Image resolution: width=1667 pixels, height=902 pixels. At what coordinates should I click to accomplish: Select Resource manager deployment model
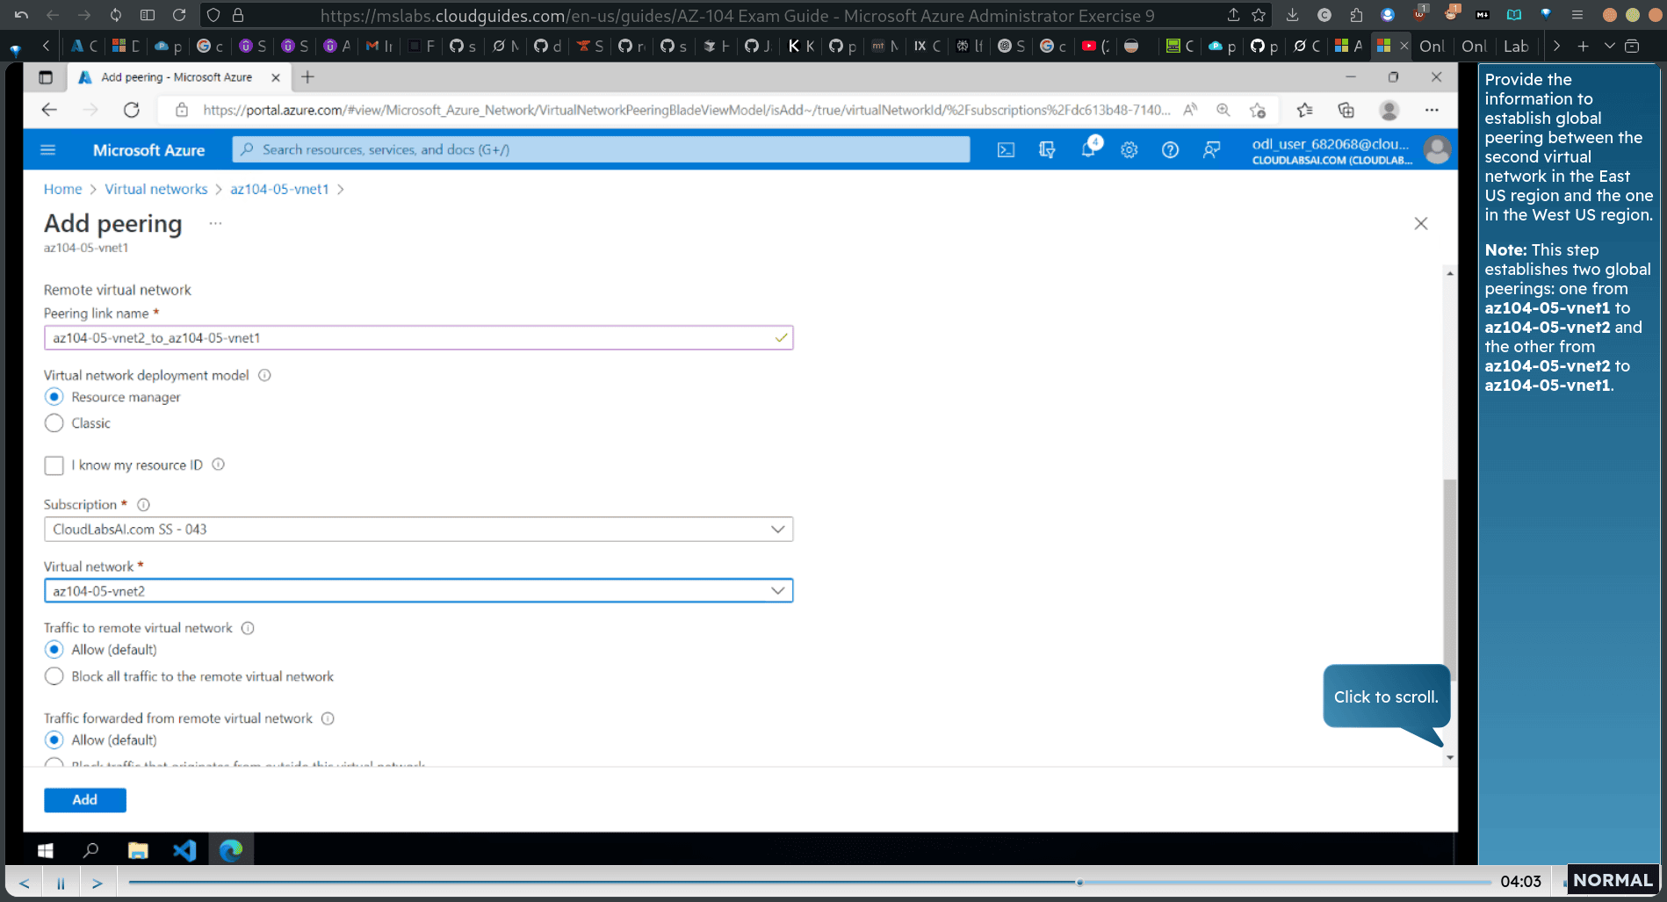coord(54,397)
